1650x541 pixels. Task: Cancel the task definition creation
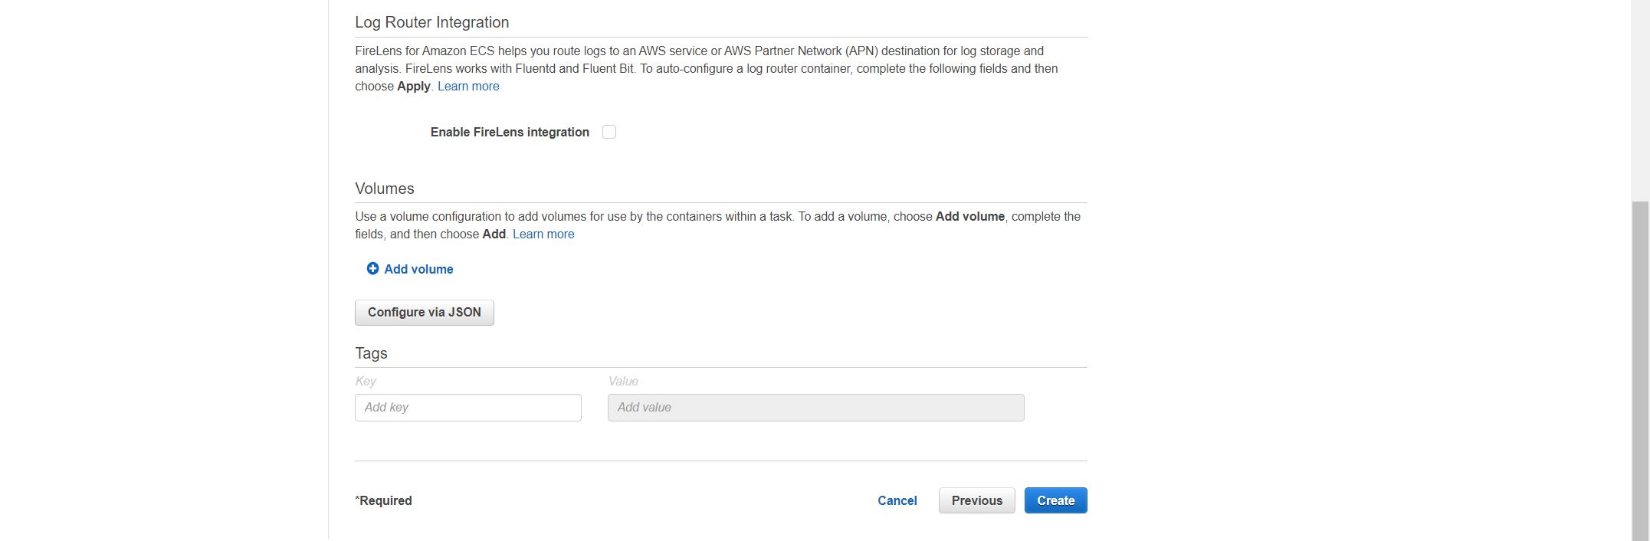(897, 500)
